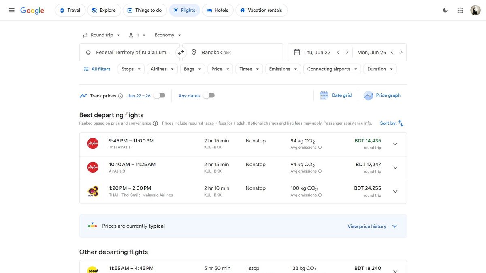
Task: Open the Date grid view
Action: 336,95
